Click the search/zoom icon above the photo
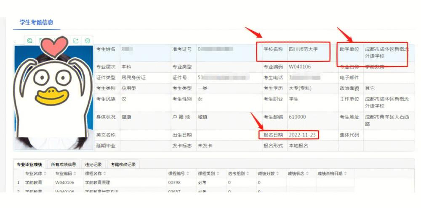The height and width of the screenshot is (210, 421). pyautogui.click(x=30, y=41)
